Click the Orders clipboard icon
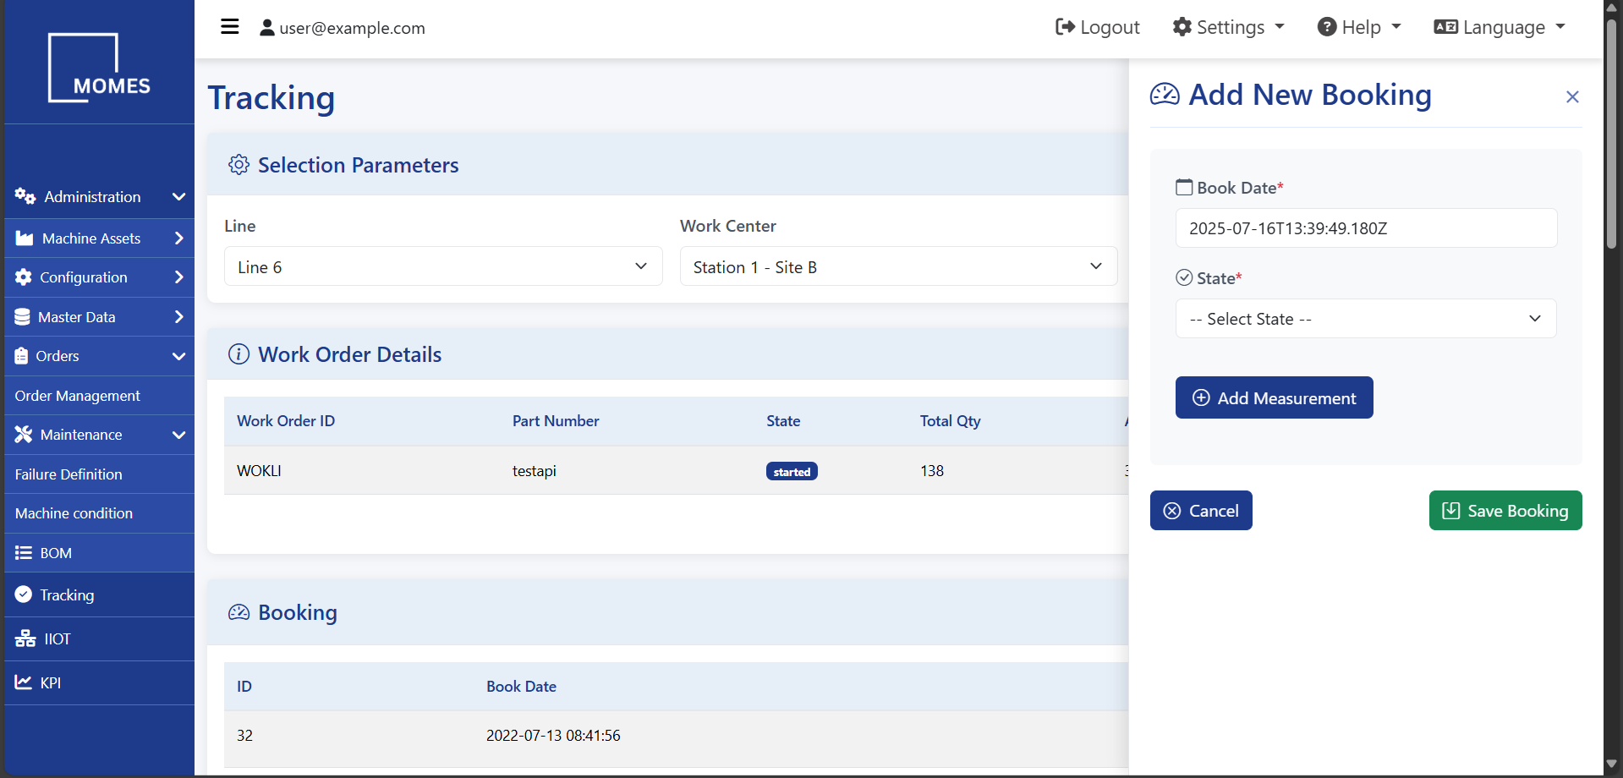1623x778 pixels. (x=22, y=356)
